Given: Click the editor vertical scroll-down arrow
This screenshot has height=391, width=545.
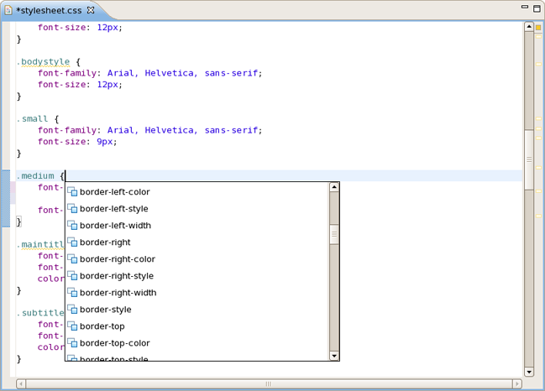Looking at the screenshot, I should (x=529, y=372).
